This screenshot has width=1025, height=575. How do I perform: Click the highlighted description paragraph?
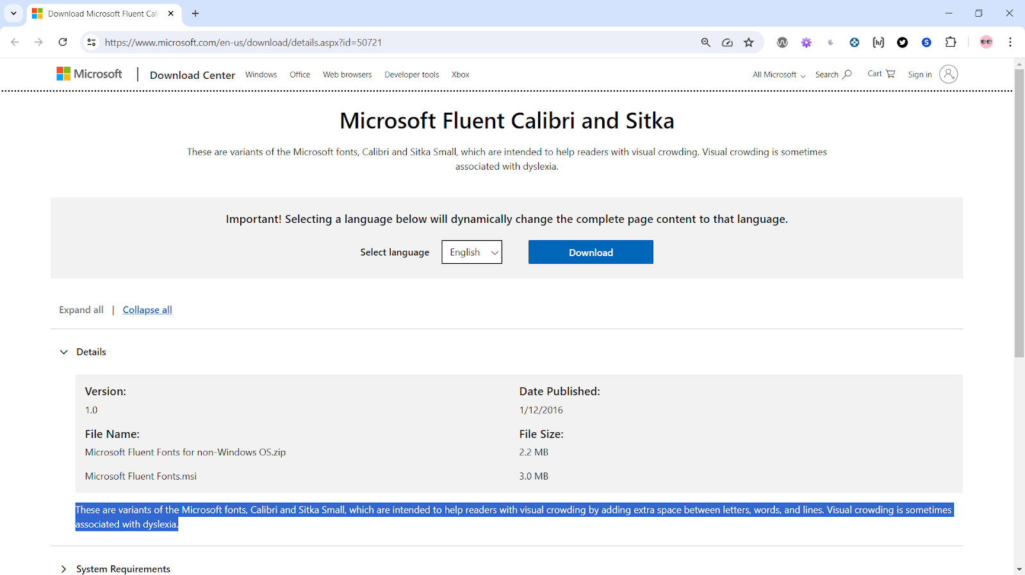pos(514,517)
